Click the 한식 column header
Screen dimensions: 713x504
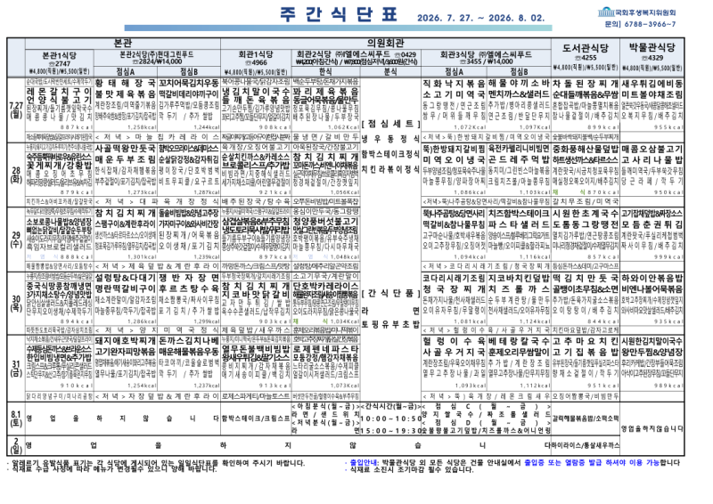coord(325,72)
